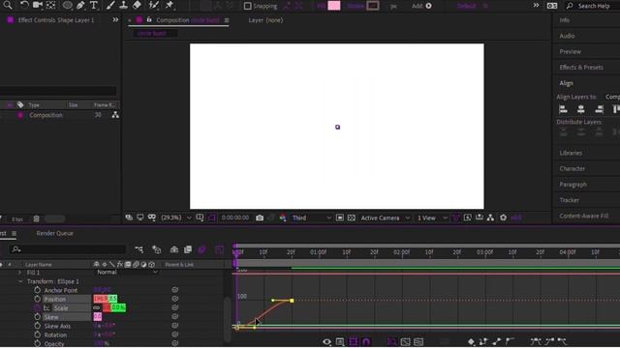The image size is (620, 348).
Task: Collapse Transform : Ellipse 1 group
Action: pyautogui.click(x=20, y=281)
